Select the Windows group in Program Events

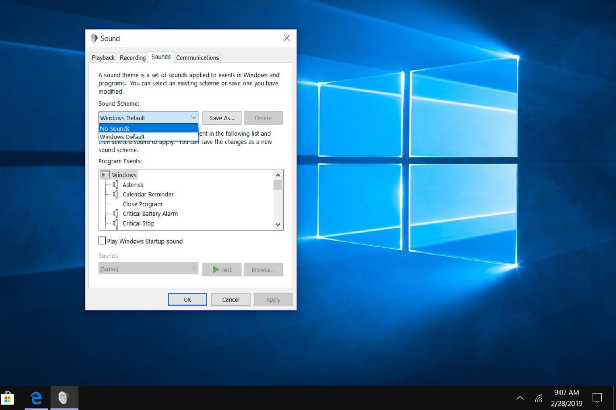click(x=124, y=175)
